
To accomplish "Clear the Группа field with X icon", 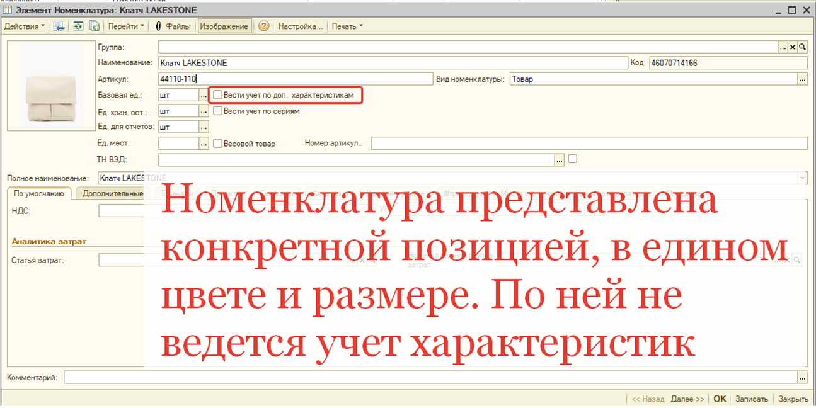I will pyautogui.click(x=793, y=47).
